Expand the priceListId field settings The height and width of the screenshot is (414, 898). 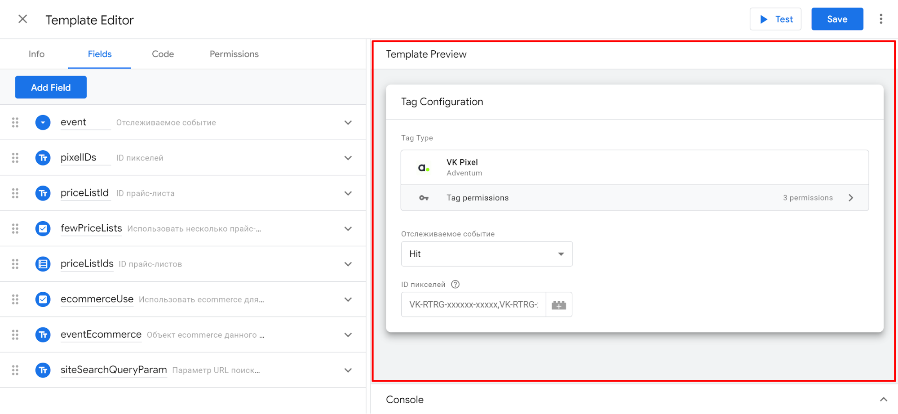pyautogui.click(x=348, y=193)
